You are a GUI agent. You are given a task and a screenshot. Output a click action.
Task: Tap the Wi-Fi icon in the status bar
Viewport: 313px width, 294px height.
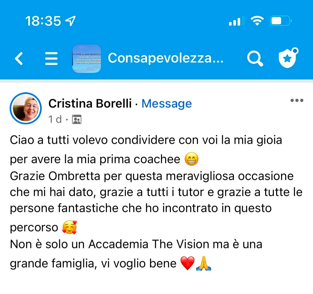[x=257, y=21]
